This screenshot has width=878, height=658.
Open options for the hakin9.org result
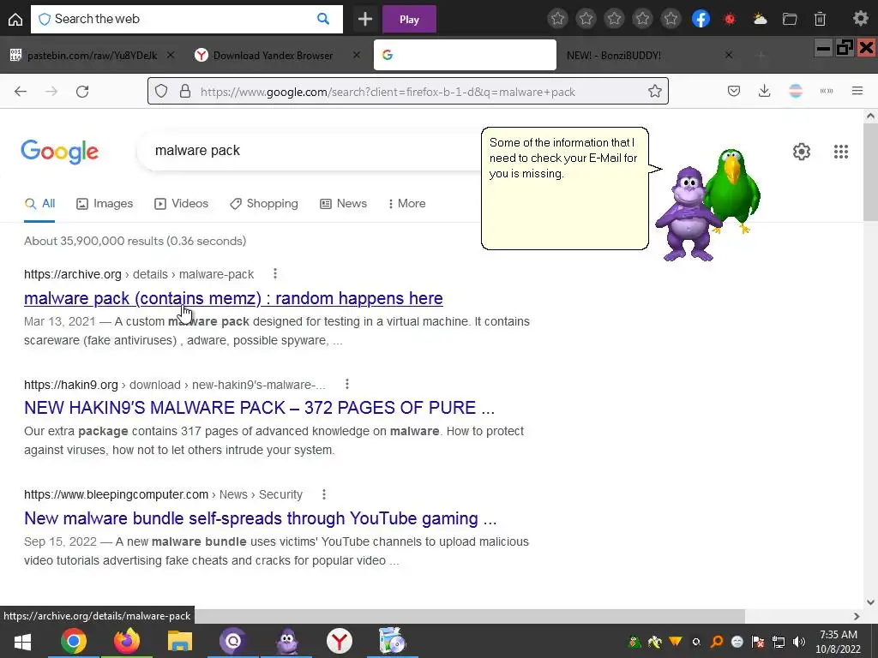point(347,384)
